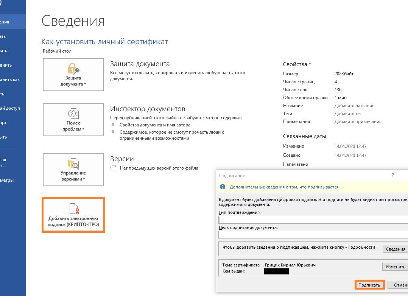
Task: Click the Сведения... button in dialog
Action: [x=396, y=249]
